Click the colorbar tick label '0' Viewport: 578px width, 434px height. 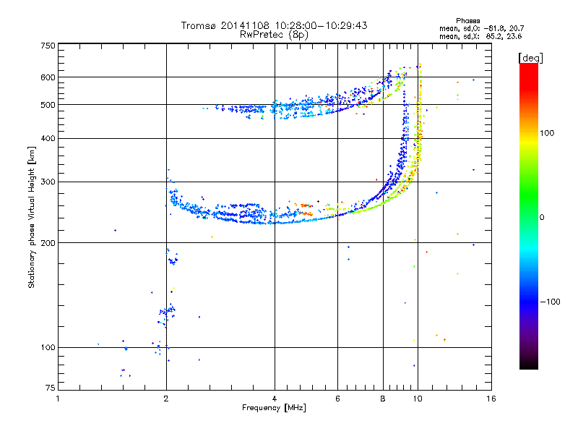pyautogui.click(x=542, y=218)
